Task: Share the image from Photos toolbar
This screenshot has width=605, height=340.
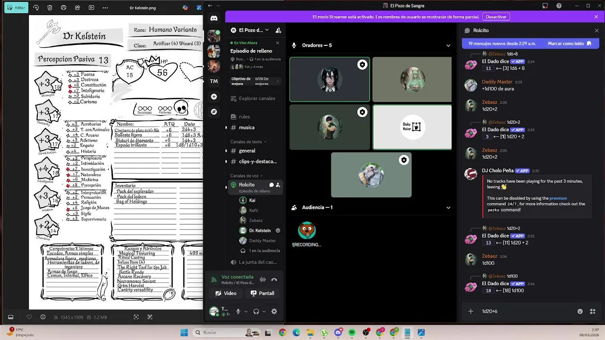Action: (78, 8)
